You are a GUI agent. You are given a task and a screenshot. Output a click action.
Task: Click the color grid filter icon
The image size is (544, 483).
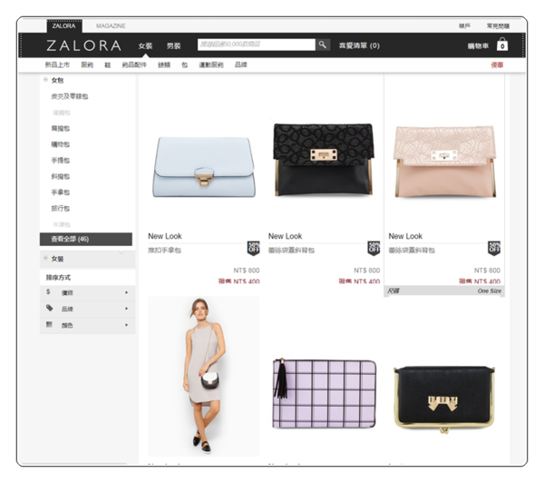49,324
